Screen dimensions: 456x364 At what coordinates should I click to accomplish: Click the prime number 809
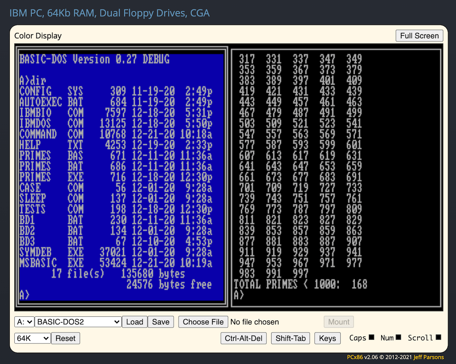(x=354, y=210)
